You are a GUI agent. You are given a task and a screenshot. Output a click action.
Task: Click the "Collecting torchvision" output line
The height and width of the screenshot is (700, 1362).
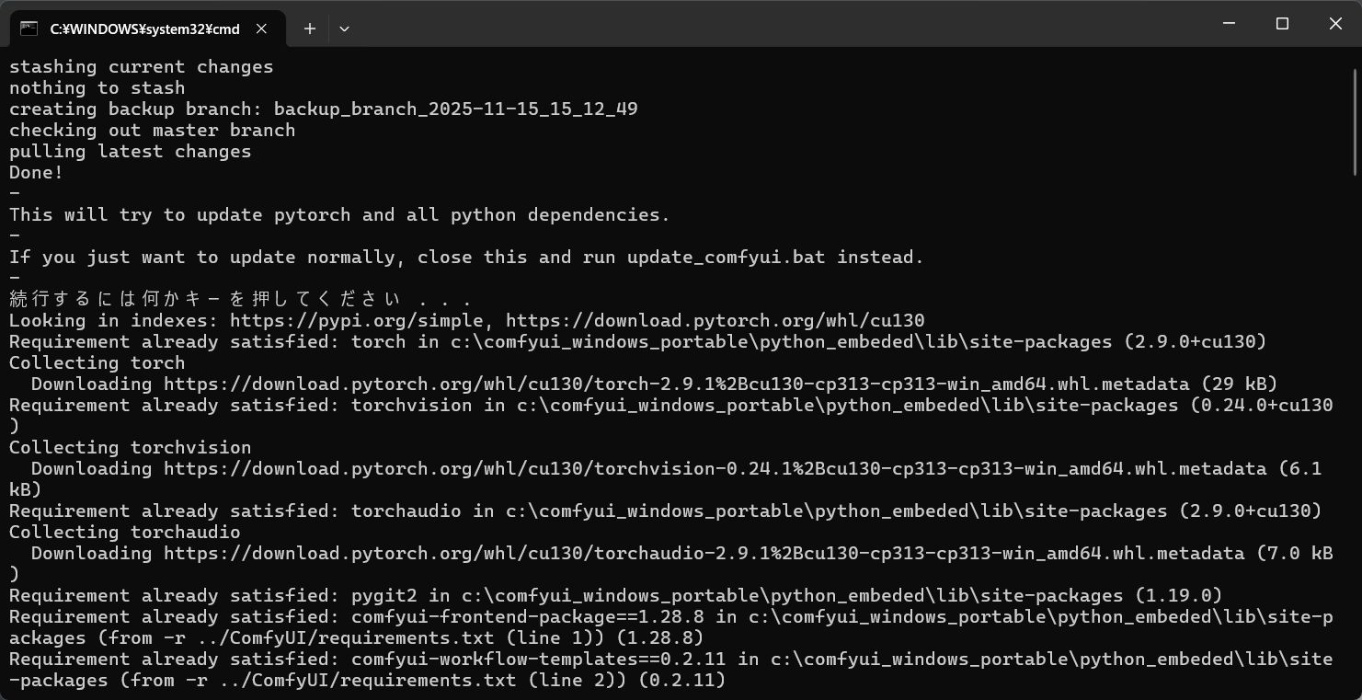pos(130,448)
